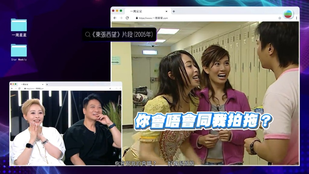Add a new tab in small browser window
The image size is (309, 174).
coord(47,85)
